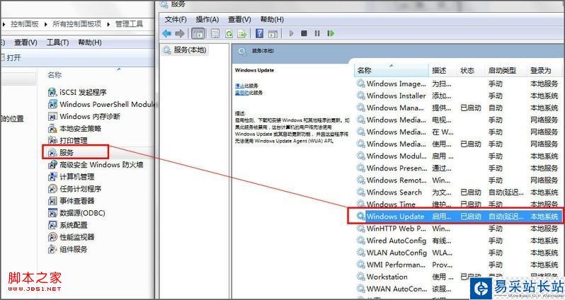Open 帮助(H) menu in the 管理工具 window
This screenshot has height=300, width=565.
90,42
